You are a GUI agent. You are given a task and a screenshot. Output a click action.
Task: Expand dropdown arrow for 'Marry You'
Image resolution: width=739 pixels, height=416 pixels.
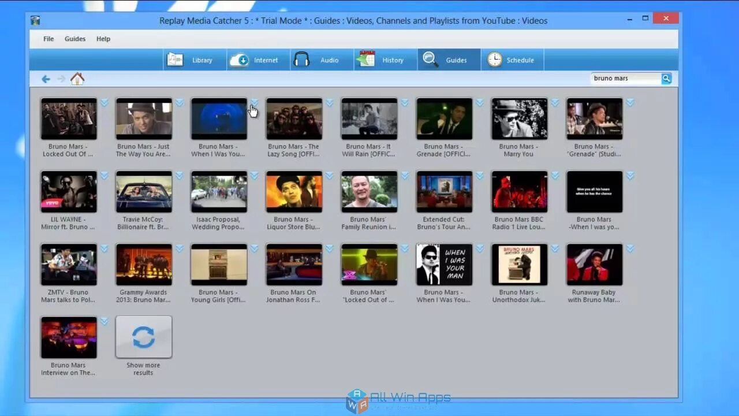[x=555, y=102]
